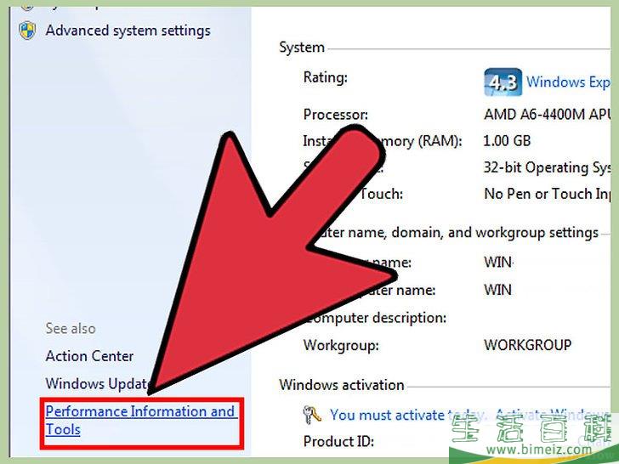Click the Workgroup label

pos(341,345)
